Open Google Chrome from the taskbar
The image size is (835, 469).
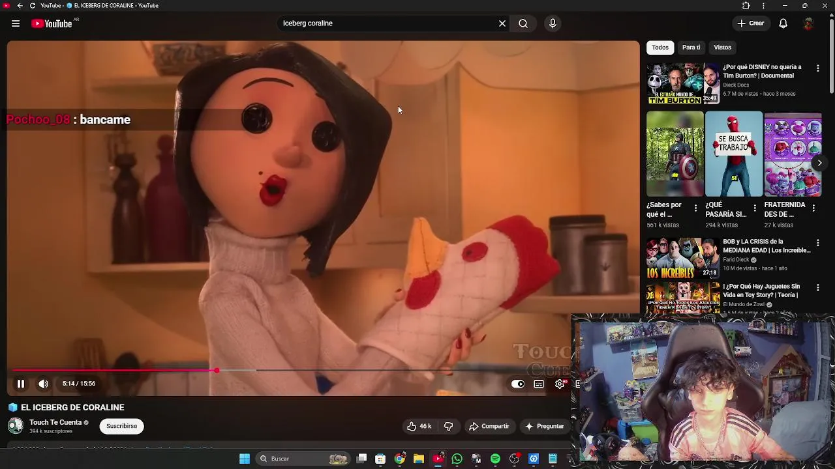(x=400, y=459)
